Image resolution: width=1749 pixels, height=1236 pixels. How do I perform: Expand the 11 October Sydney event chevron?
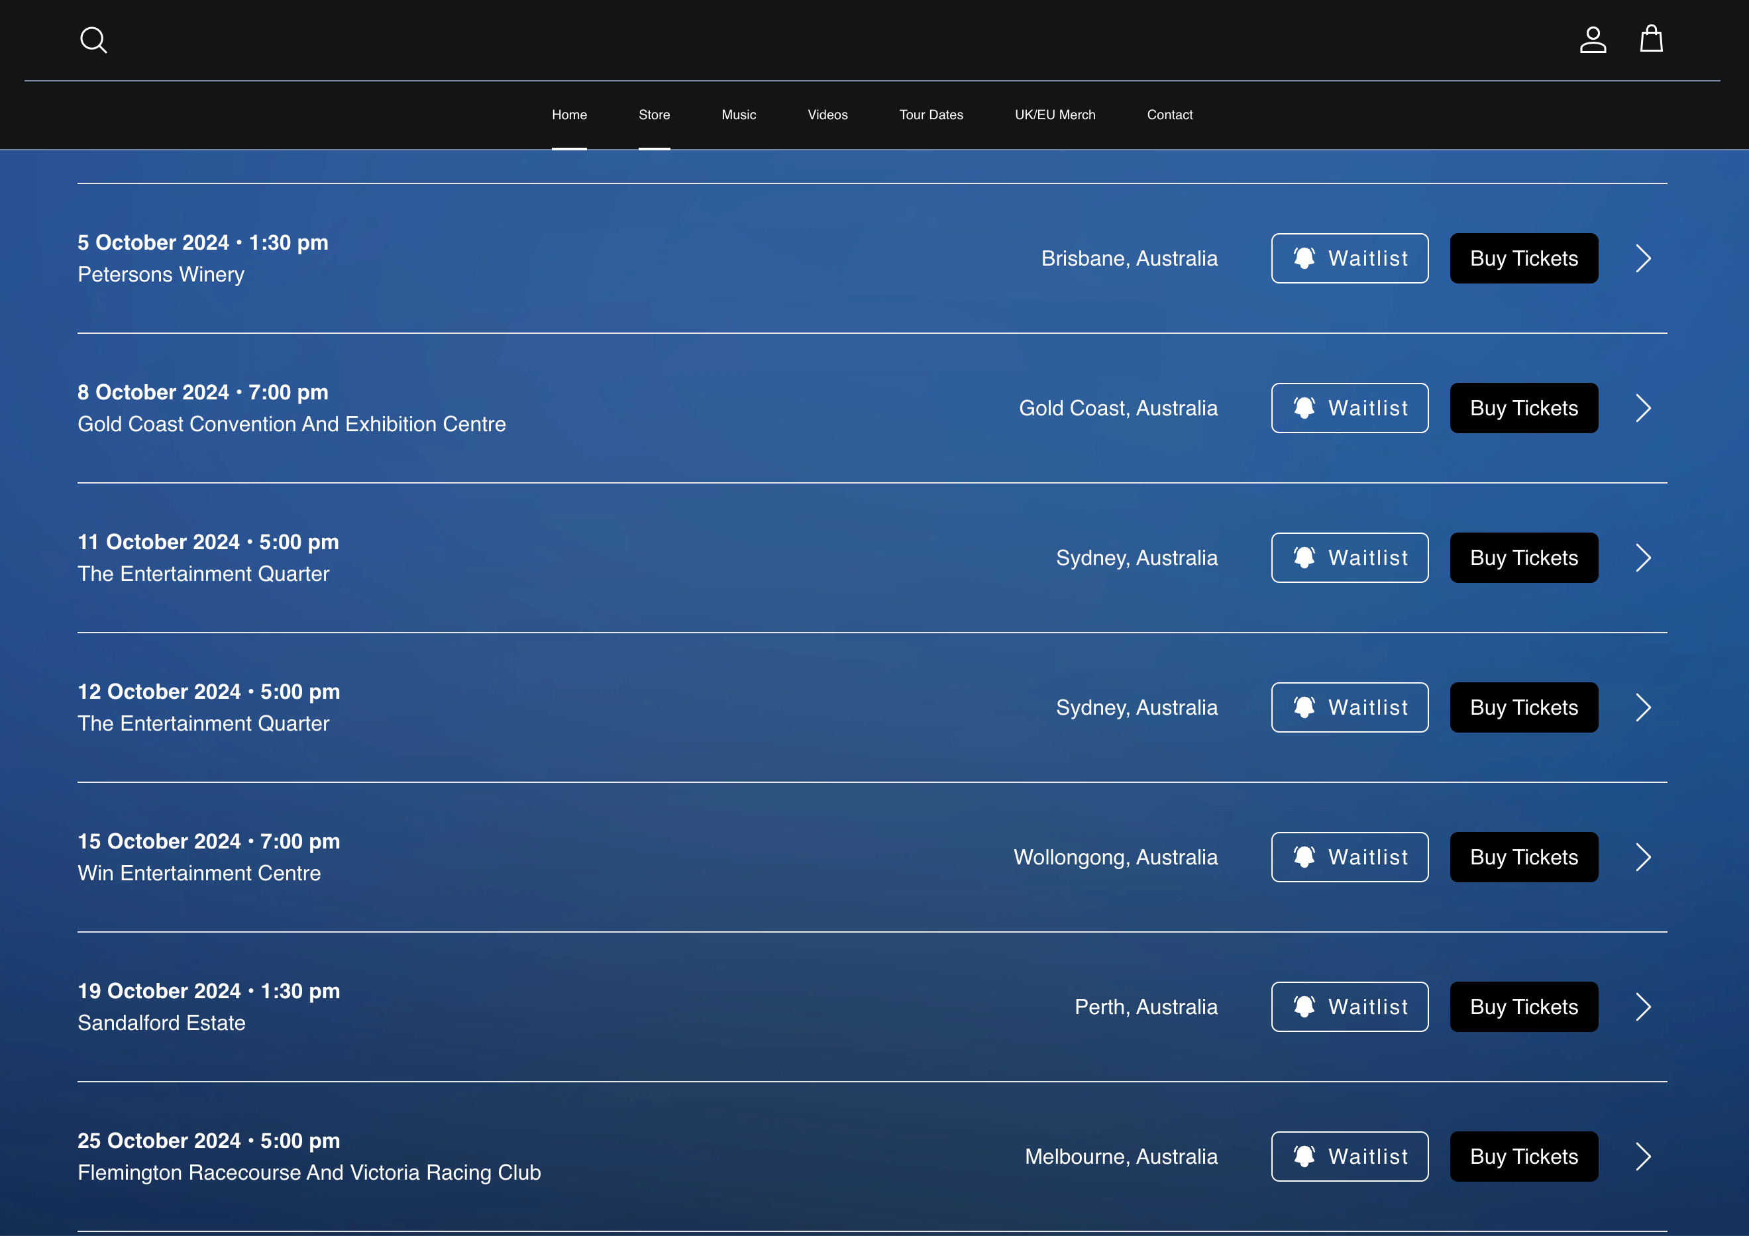(x=1643, y=558)
